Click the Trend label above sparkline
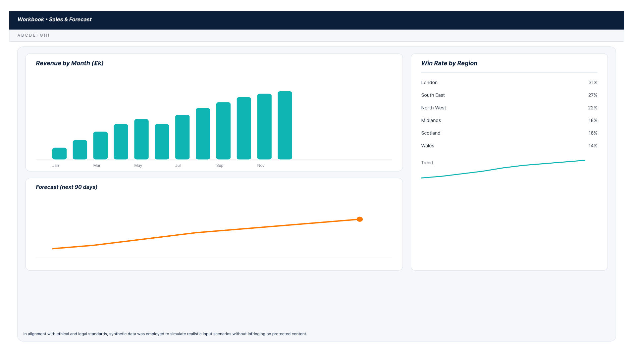The image size is (636, 357). 427,163
